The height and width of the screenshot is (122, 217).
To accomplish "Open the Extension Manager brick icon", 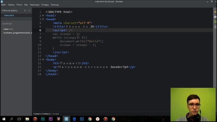I will (x=215, y=17).
